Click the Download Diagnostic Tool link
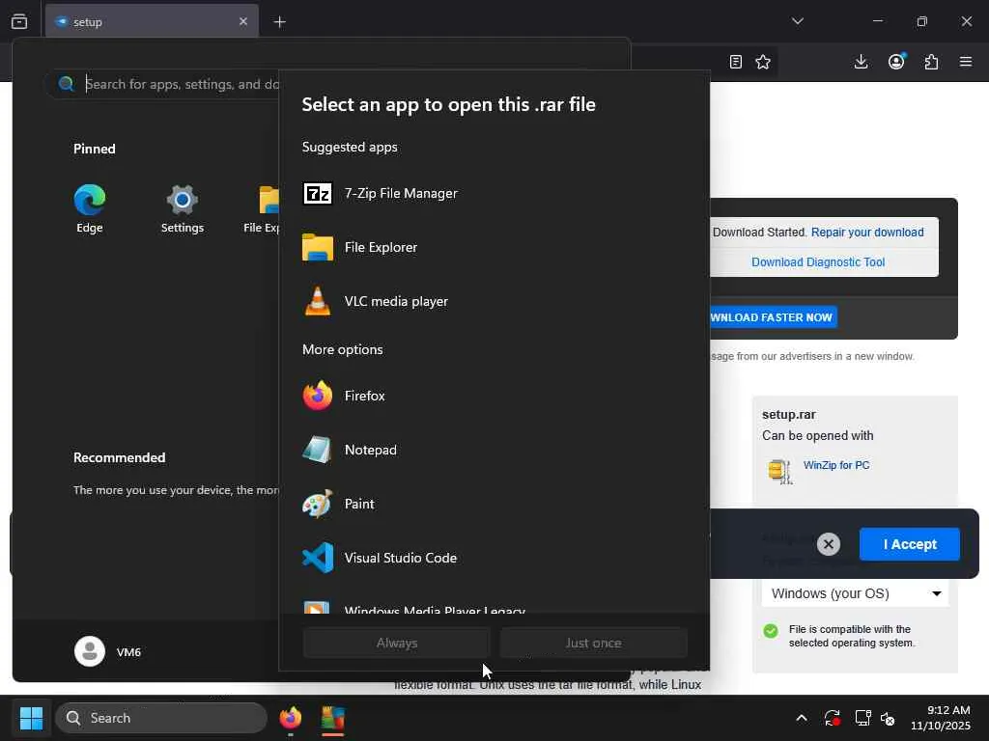Viewport: 989px width, 741px height. pos(817,262)
